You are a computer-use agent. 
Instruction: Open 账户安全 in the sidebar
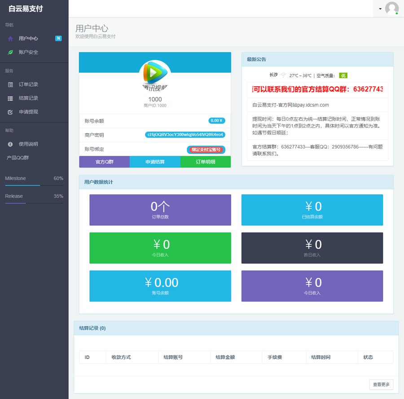pyautogui.click(x=34, y=53)
